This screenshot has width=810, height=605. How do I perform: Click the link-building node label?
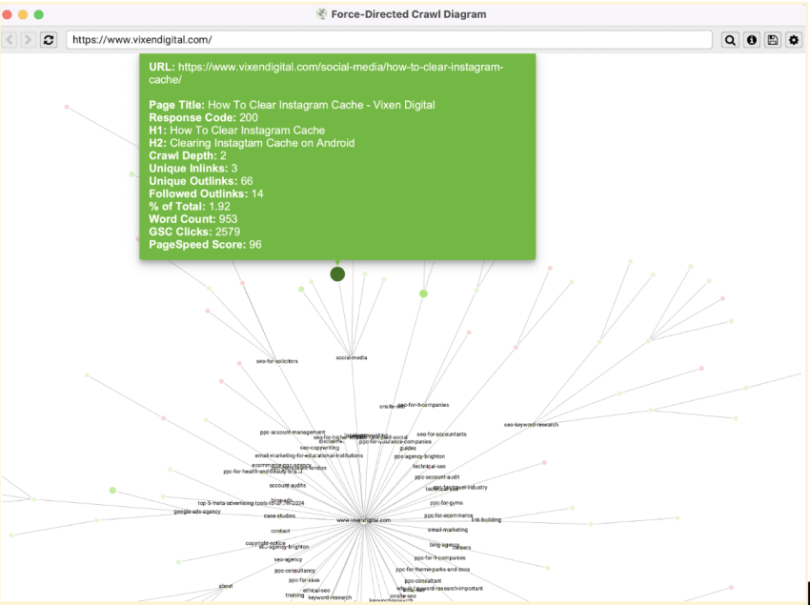pos(486,520)
